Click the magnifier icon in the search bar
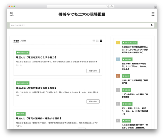 coord(152,25)
